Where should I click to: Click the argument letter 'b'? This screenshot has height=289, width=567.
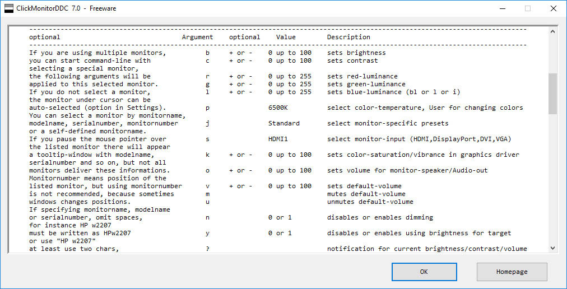click(x=207, y=53)
